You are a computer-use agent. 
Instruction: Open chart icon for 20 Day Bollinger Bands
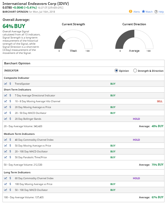pyautogui.click(x=6, y=119)
